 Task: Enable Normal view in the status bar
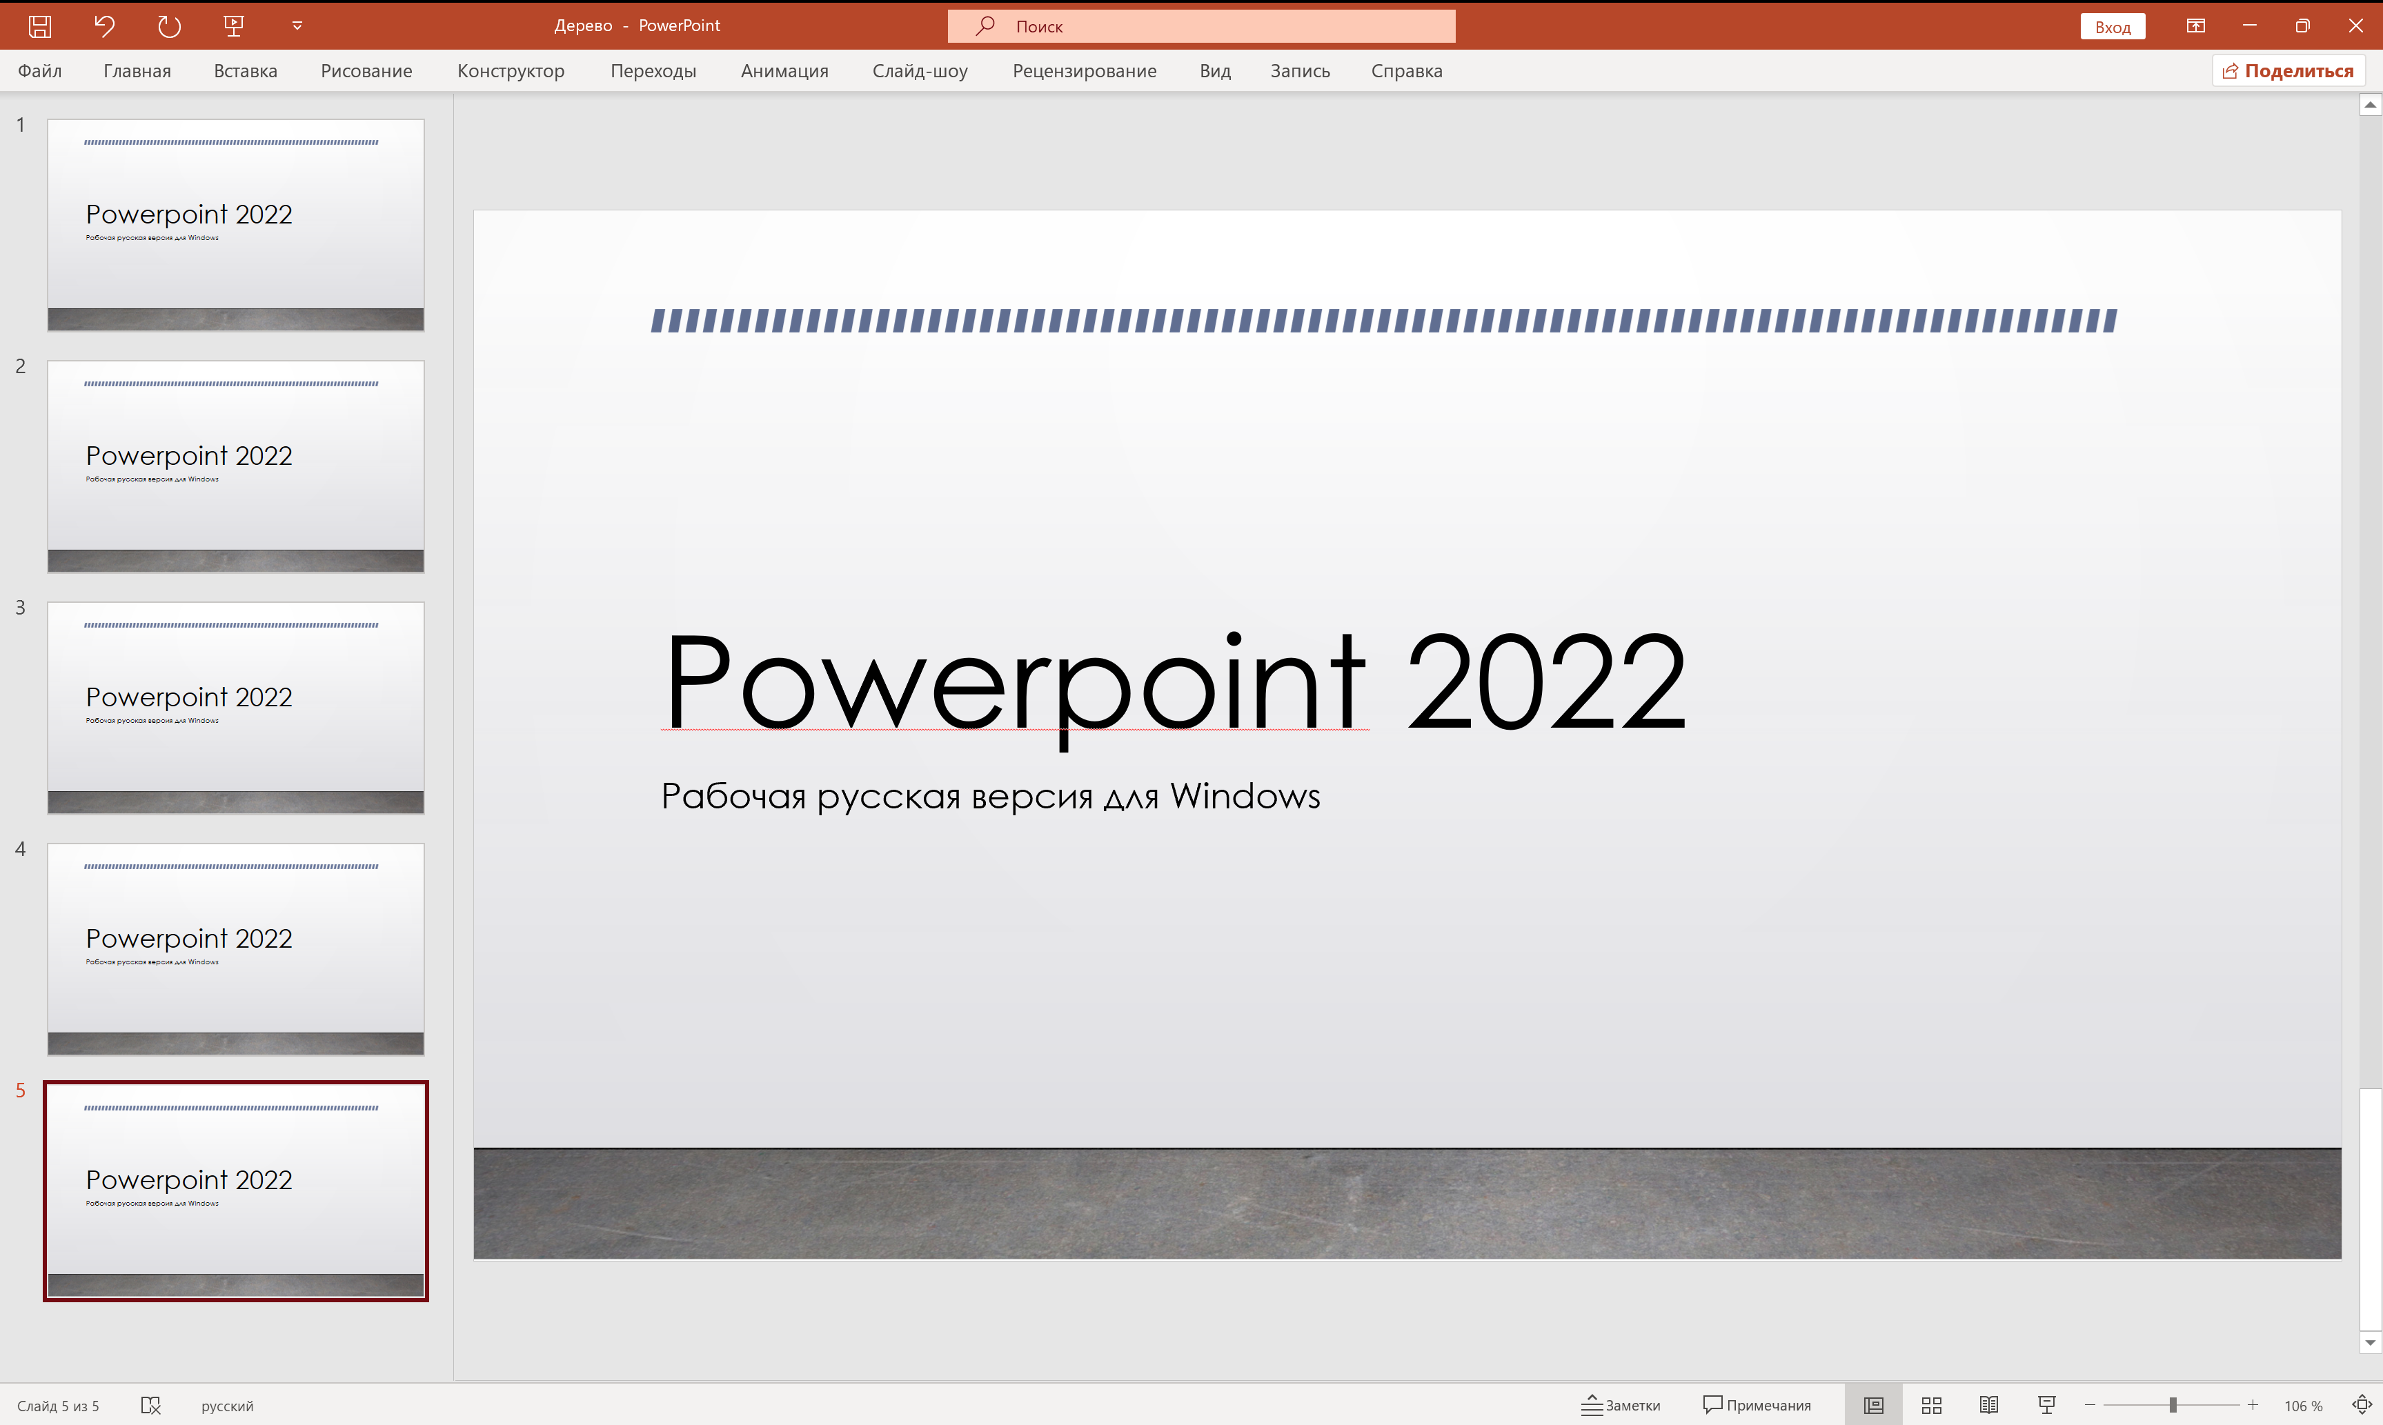pyautogui.click(x=1873, y=1405)
